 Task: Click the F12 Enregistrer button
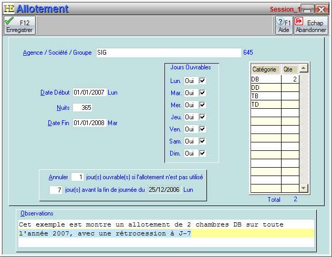pos(19,25)
